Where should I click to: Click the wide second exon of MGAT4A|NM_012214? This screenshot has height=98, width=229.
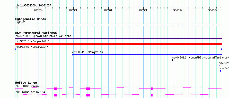pyautogui.click(x=88, y=89)
